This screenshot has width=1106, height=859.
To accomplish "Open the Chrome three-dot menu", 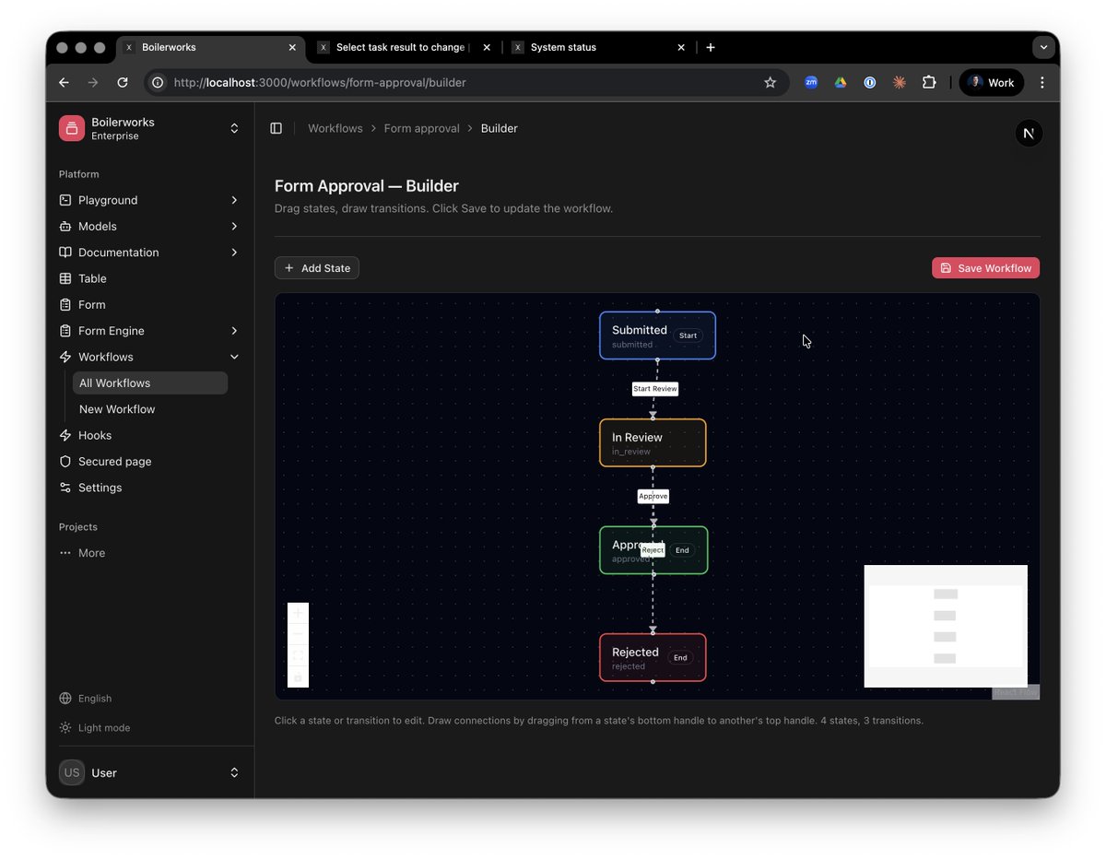I will click(x=1042, y=82).
